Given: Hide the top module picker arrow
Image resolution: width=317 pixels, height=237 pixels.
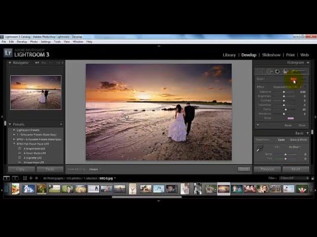Looking at the screenshot, I should [158, 46].
